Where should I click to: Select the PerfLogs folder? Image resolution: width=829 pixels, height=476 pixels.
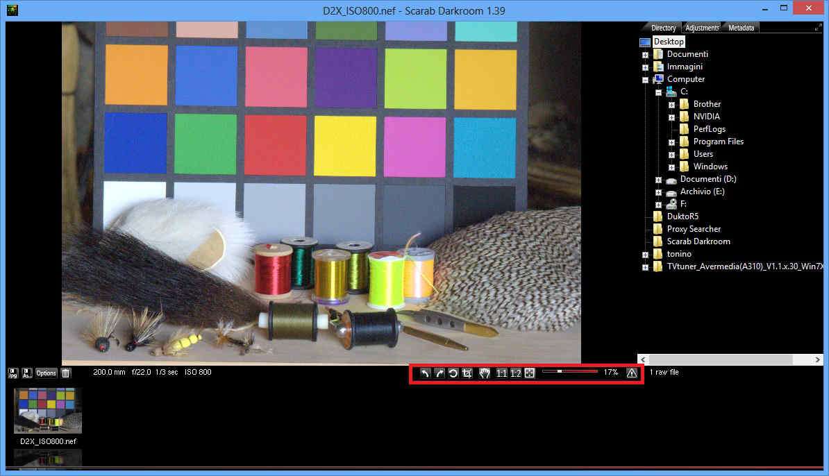coord(709,129)
